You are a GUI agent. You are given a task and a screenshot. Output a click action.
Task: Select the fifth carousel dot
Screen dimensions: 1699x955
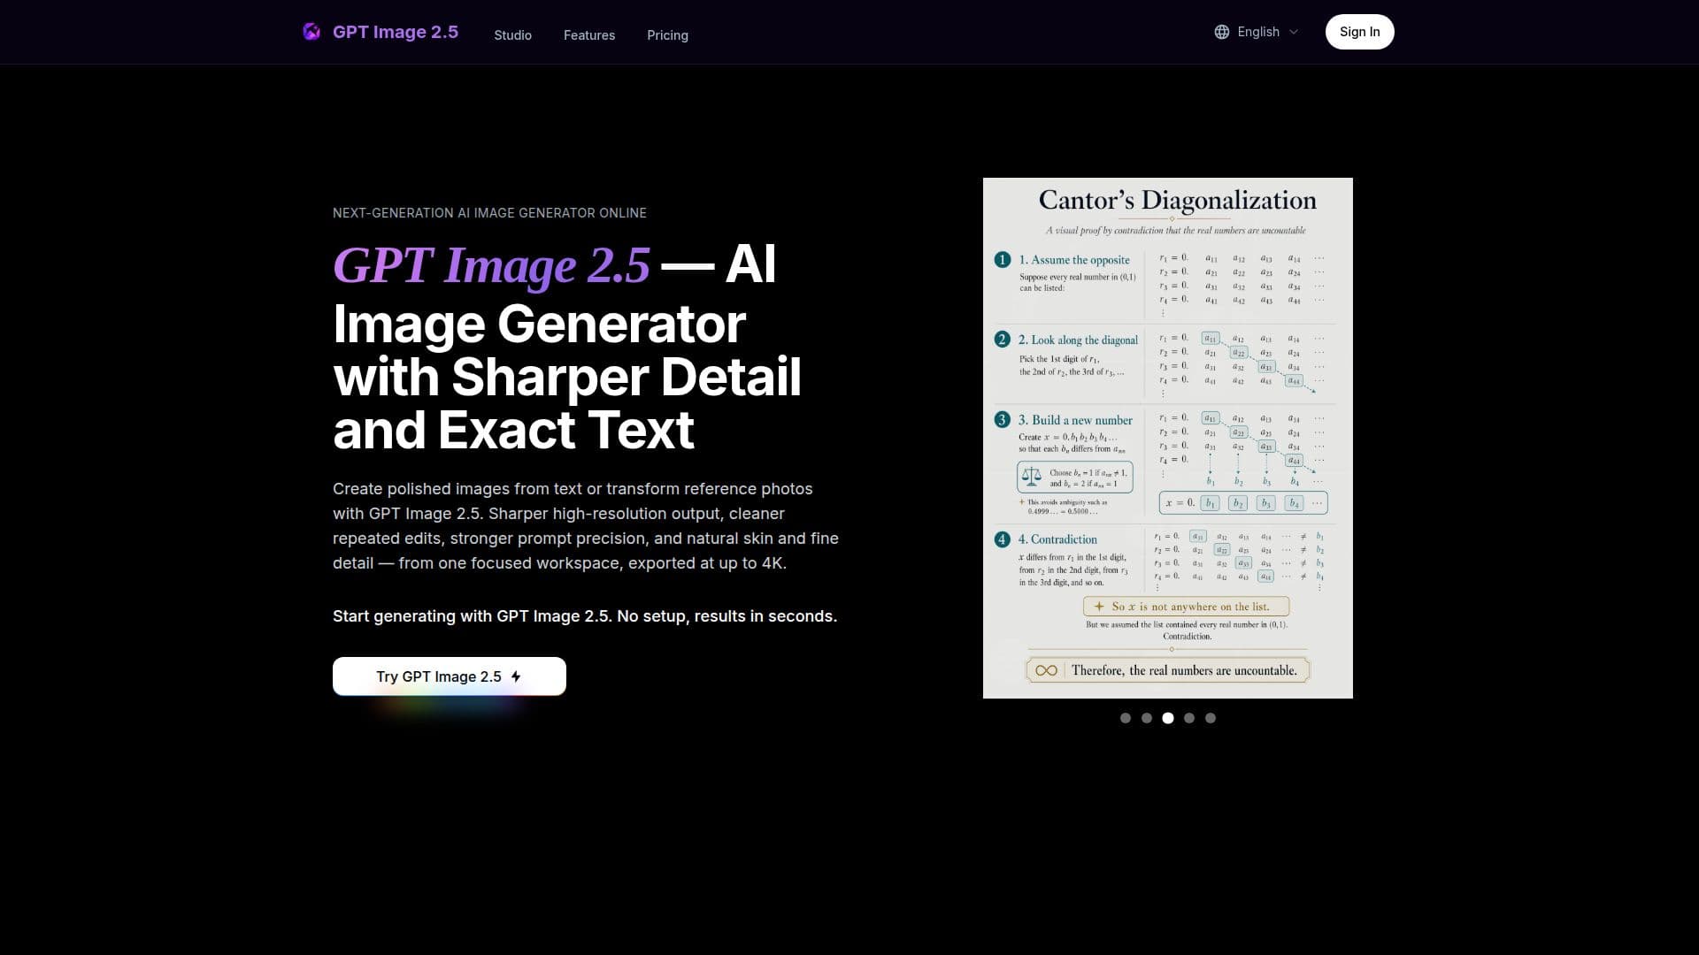(x=1211, y=718)
